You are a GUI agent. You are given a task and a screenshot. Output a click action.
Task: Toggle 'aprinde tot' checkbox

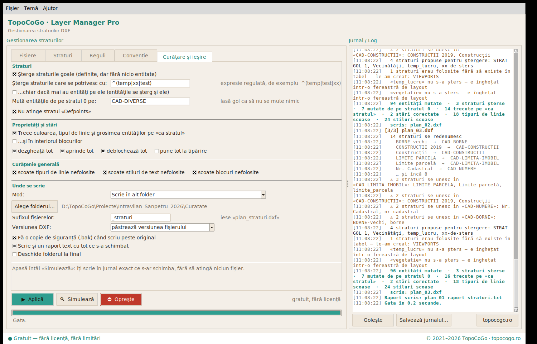click(62, 151)
